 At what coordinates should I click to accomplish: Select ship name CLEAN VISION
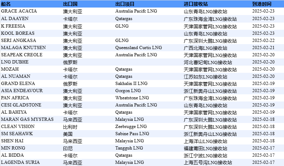[18, 127]
